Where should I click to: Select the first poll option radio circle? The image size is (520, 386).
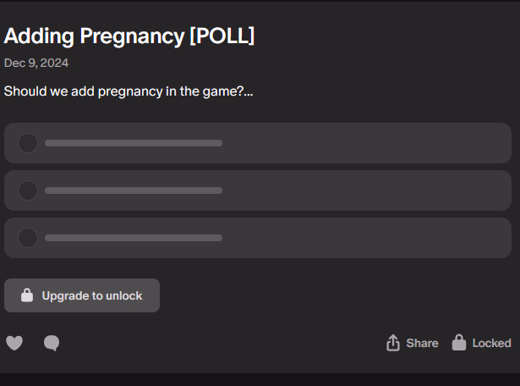click(28, 143)
